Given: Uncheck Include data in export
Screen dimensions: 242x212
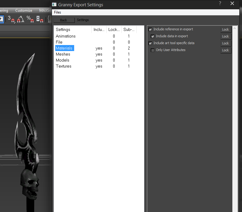Looking at the screenshot, I should click(153, 36).
